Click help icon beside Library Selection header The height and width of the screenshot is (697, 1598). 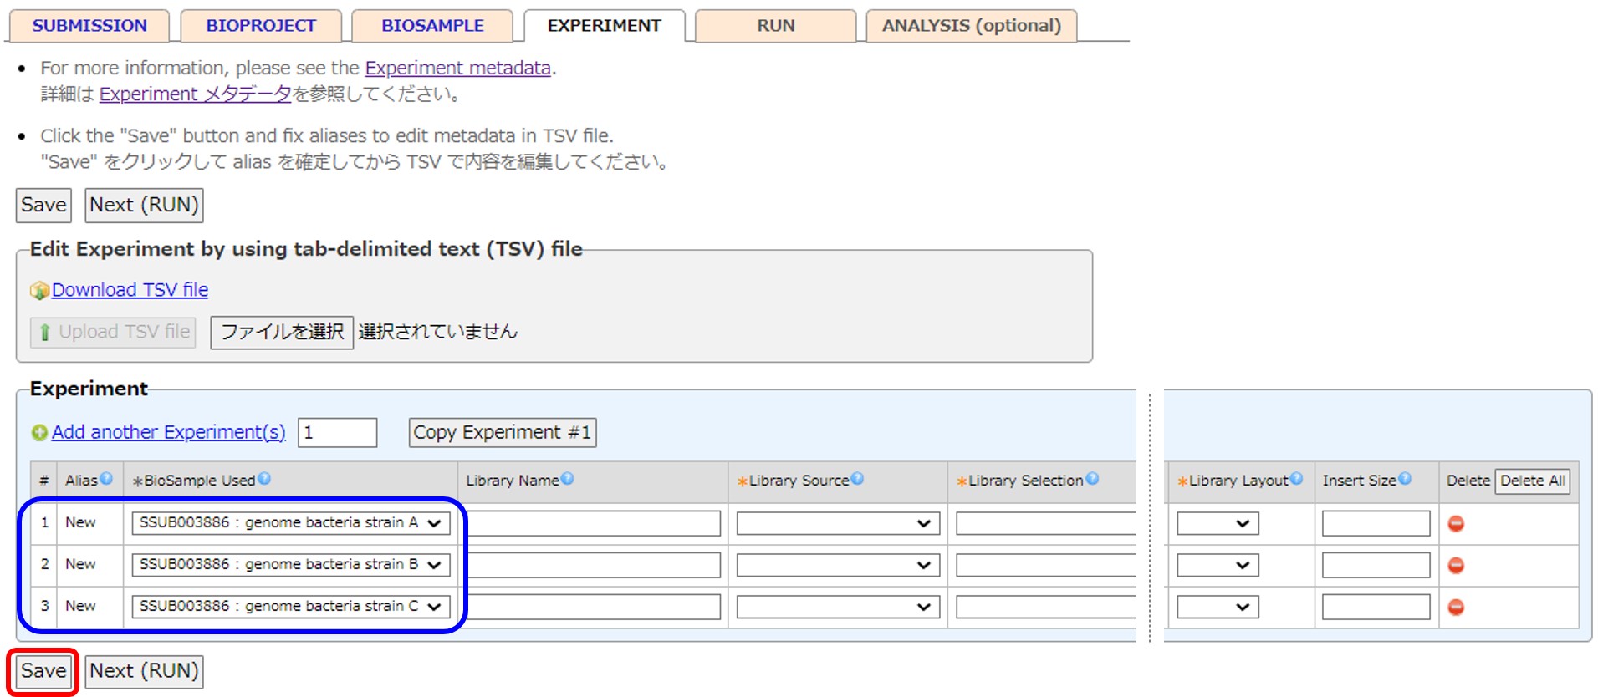pos(1092,479)
